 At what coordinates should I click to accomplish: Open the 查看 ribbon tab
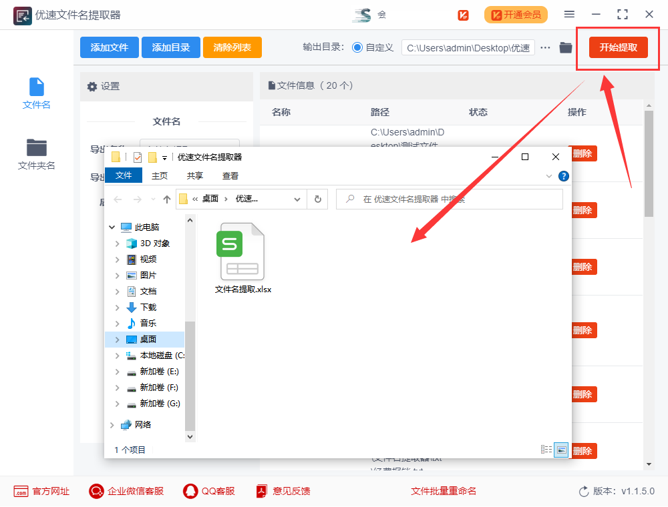pyautogui.click(x=230, y=176)
